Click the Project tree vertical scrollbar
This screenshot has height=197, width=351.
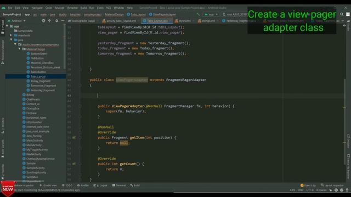pyautogui.click(x=65, y=47)
